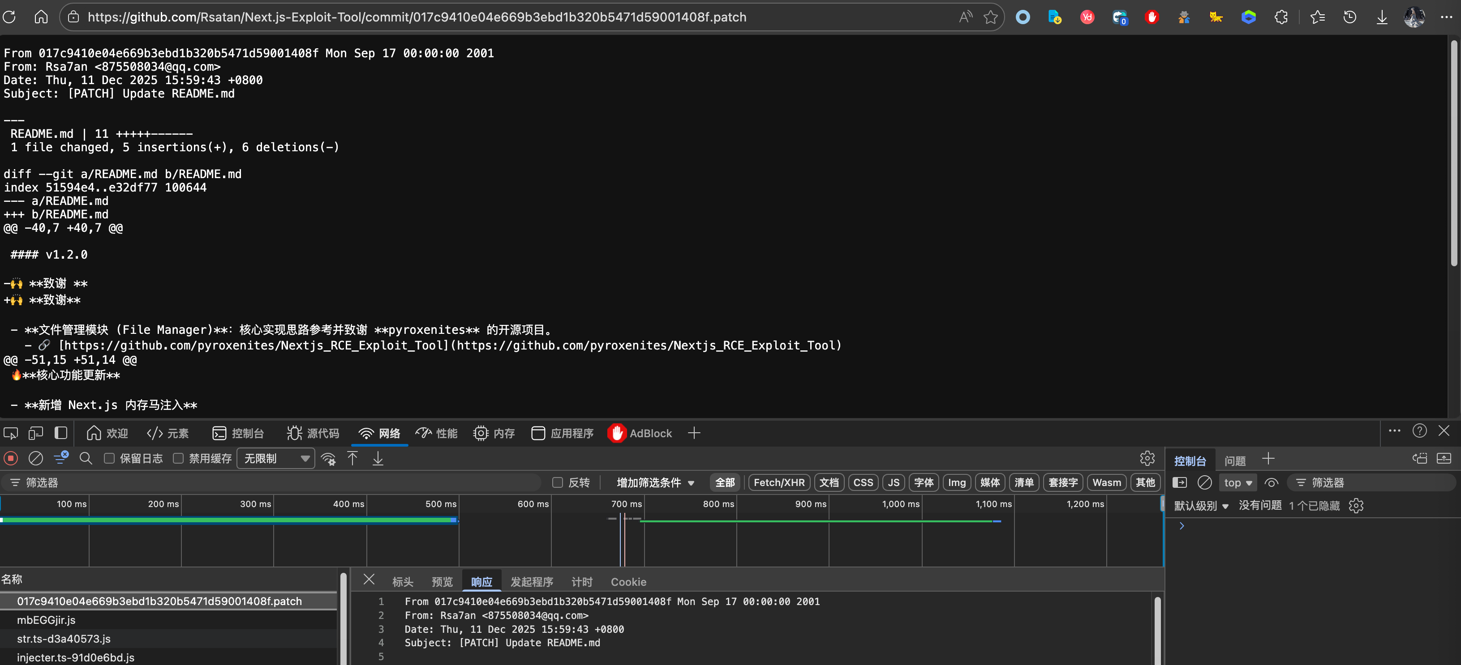The width and height of the screenshot is (1461, 665).
Task: Open the top context selector dropdown
Action: point(1238,482)
